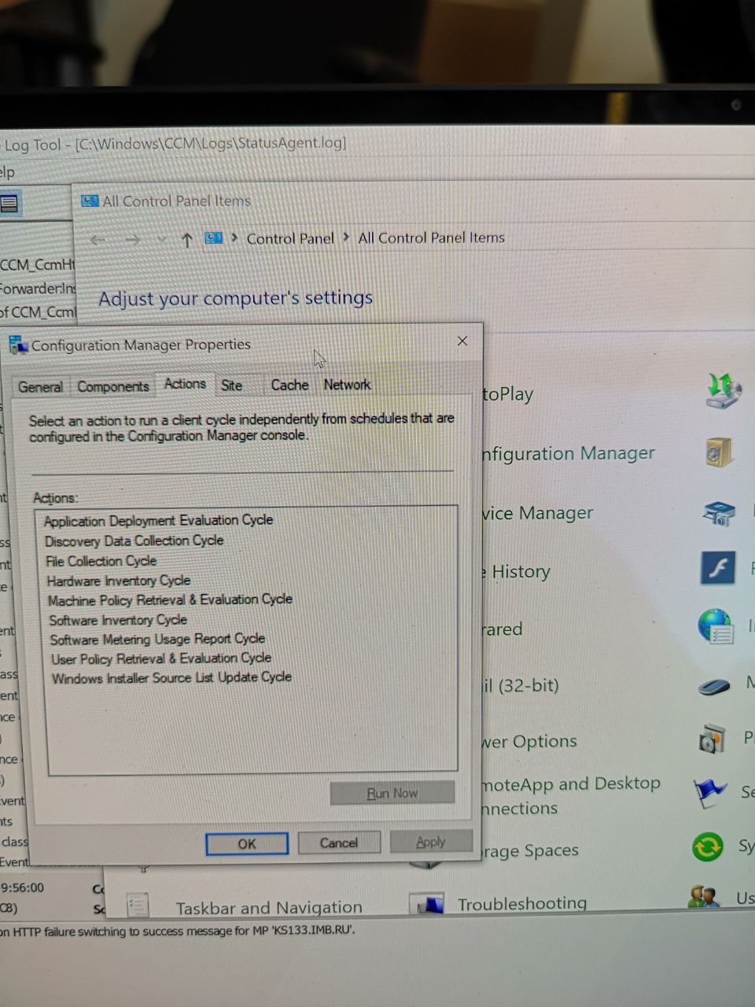Click the printer and camera devices icon

[718, 513]
